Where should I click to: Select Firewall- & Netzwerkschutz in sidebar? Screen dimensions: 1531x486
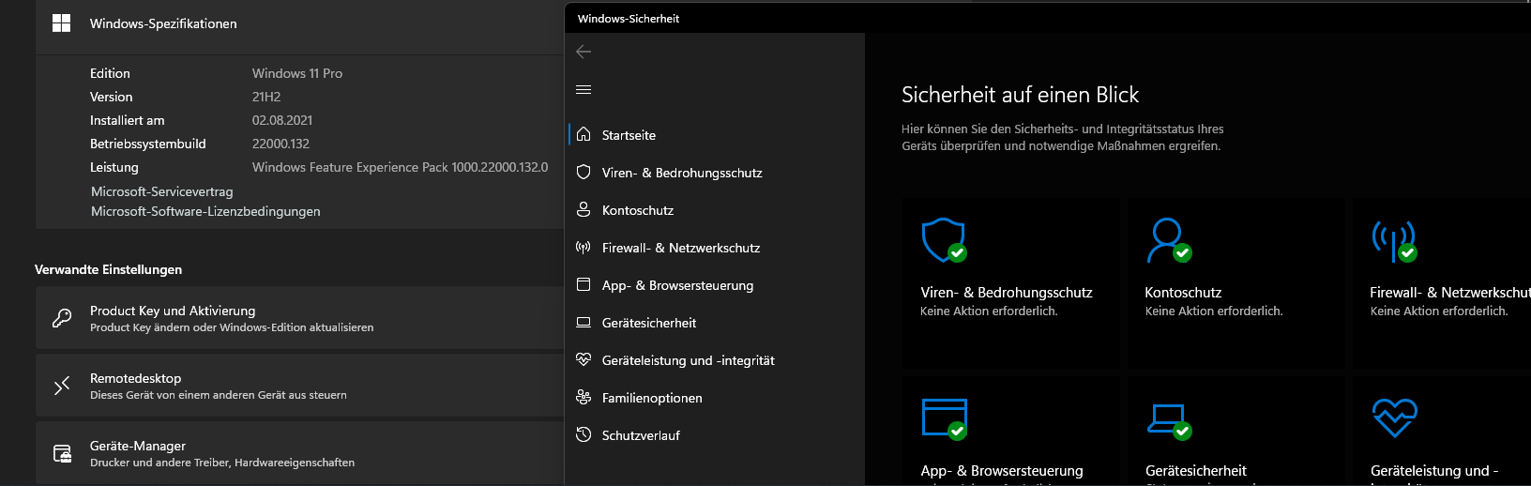(681, 248)
